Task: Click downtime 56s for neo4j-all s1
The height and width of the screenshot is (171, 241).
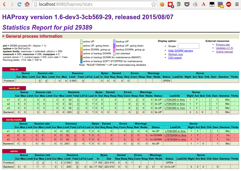Action: coord(227,100)
